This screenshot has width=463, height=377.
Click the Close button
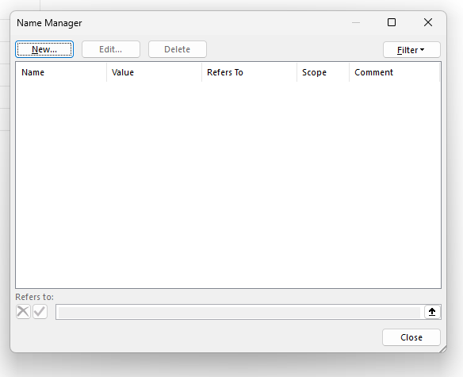point(411,337)
